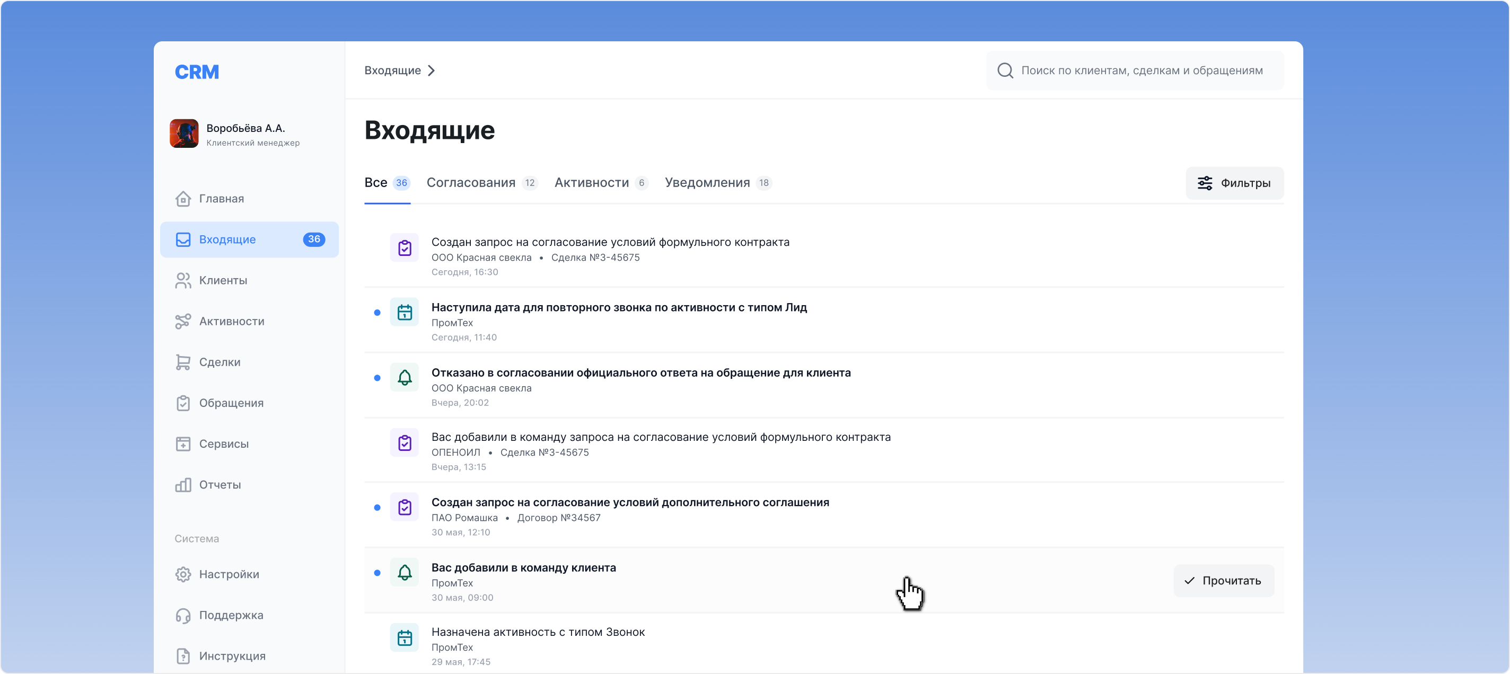Image resolution: width=1510 pixels, height=674 pixels.
Task: Click the Настройки gear icon
Action: [183, 574]
